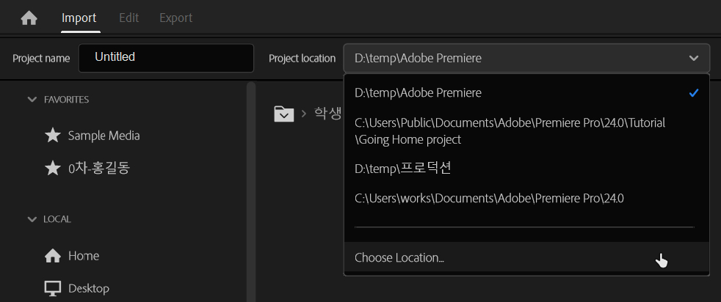Screen dimensions: 721x302
Task: Open Sample Media favorite
Action: 104,136
